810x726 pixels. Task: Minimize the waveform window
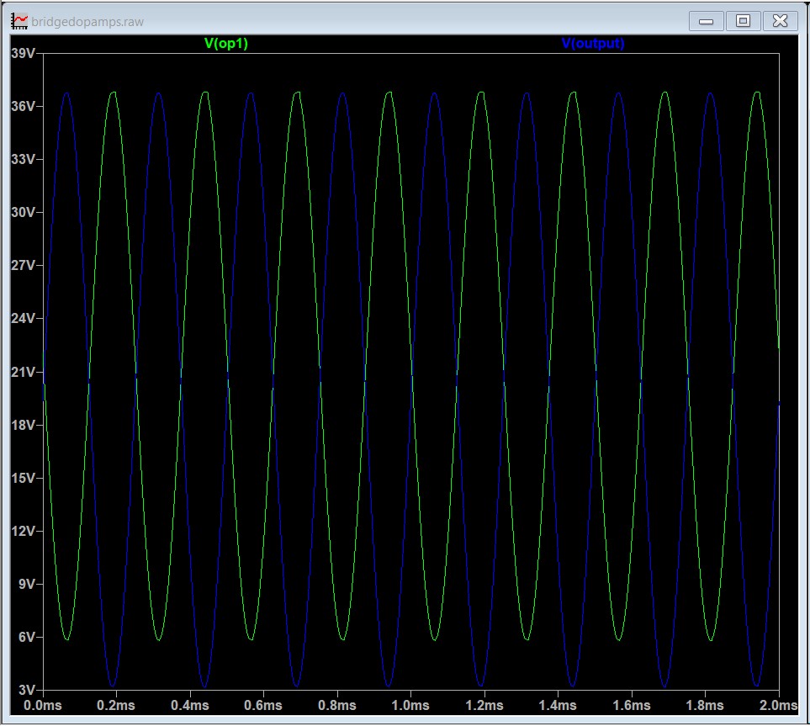(706, 21)
